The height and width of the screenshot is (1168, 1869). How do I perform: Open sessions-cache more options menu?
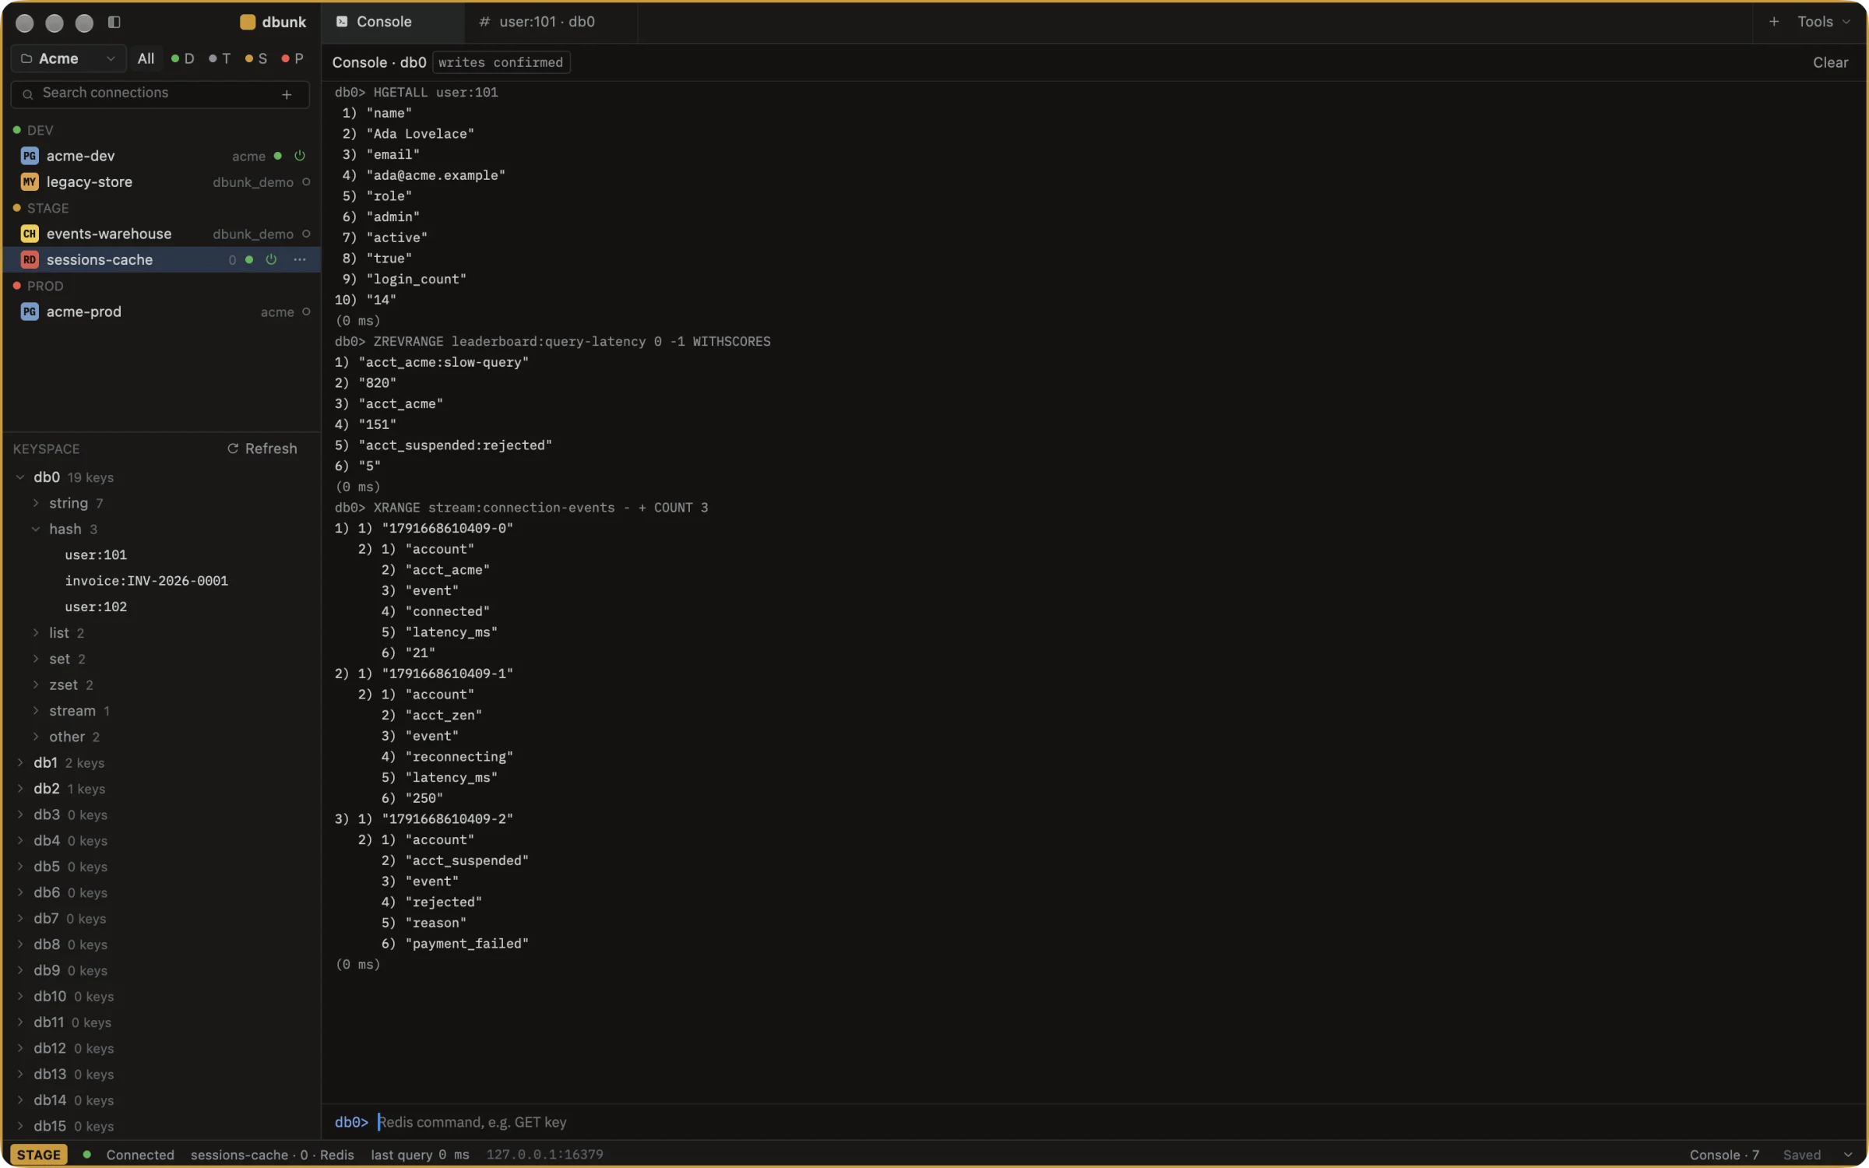[x=300, y=259]
